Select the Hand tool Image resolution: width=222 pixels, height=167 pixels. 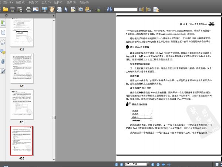pyautogui.click(x=52, y=9)
